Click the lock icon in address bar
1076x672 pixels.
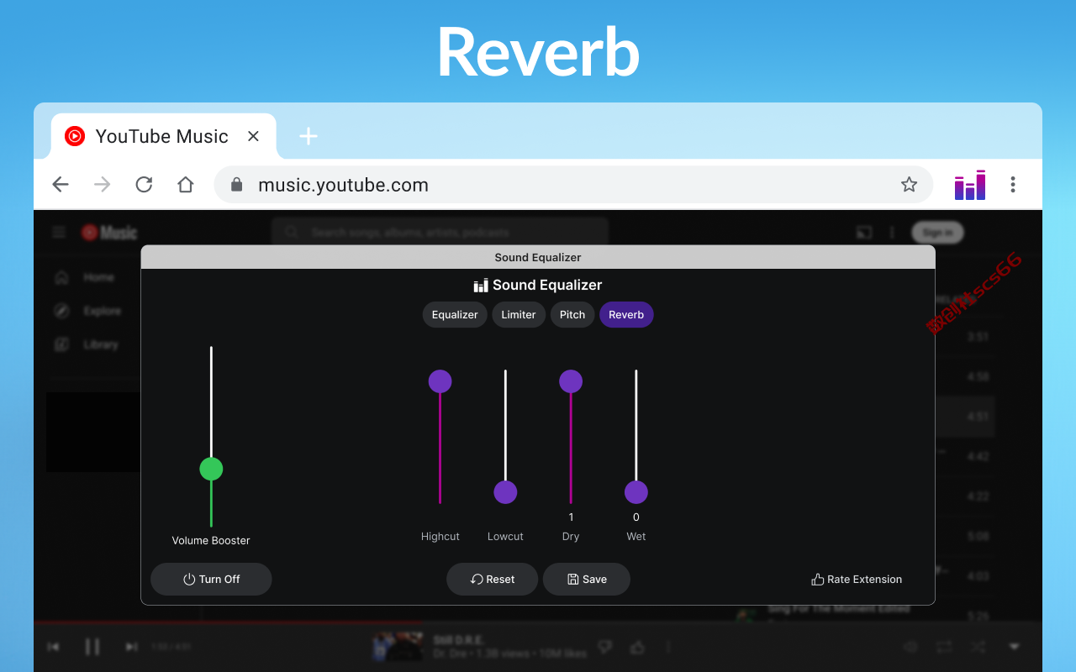tap(237, 185)
